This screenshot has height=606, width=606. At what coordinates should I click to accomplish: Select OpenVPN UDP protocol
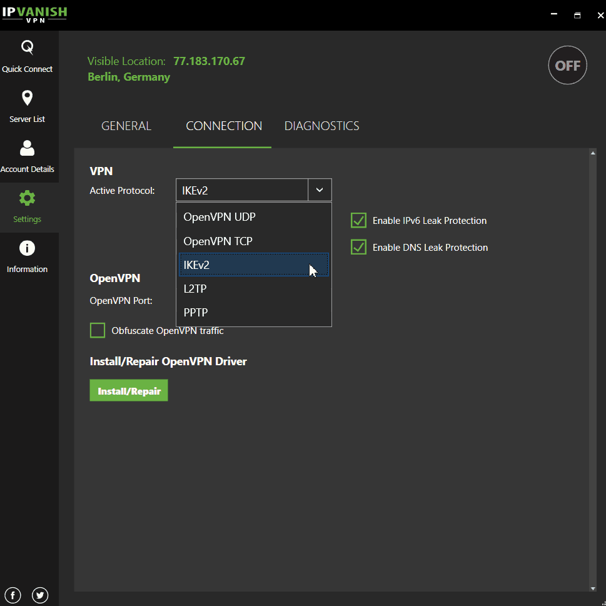(x=253, y=217)
